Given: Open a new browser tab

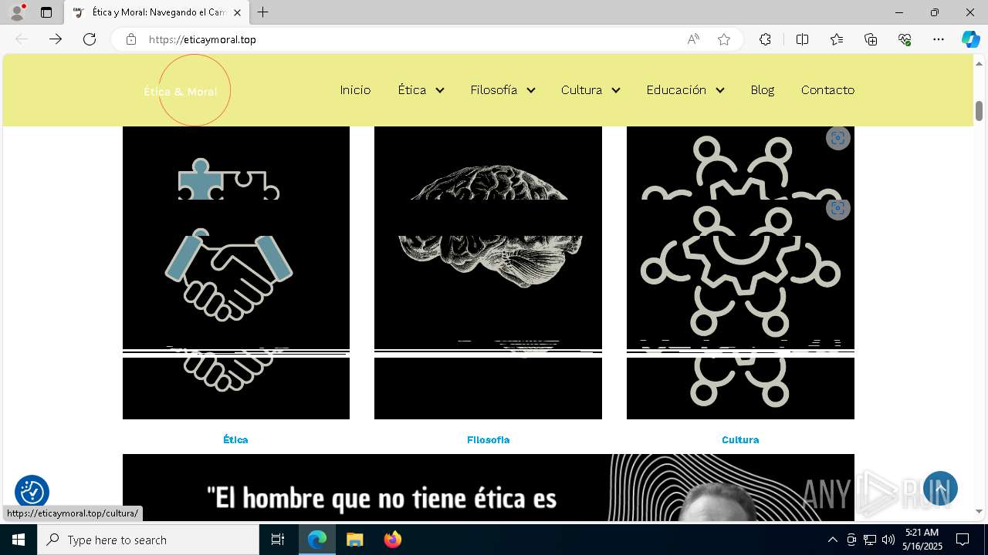Looking at the screenshot, I should click(x=263, y=12).
